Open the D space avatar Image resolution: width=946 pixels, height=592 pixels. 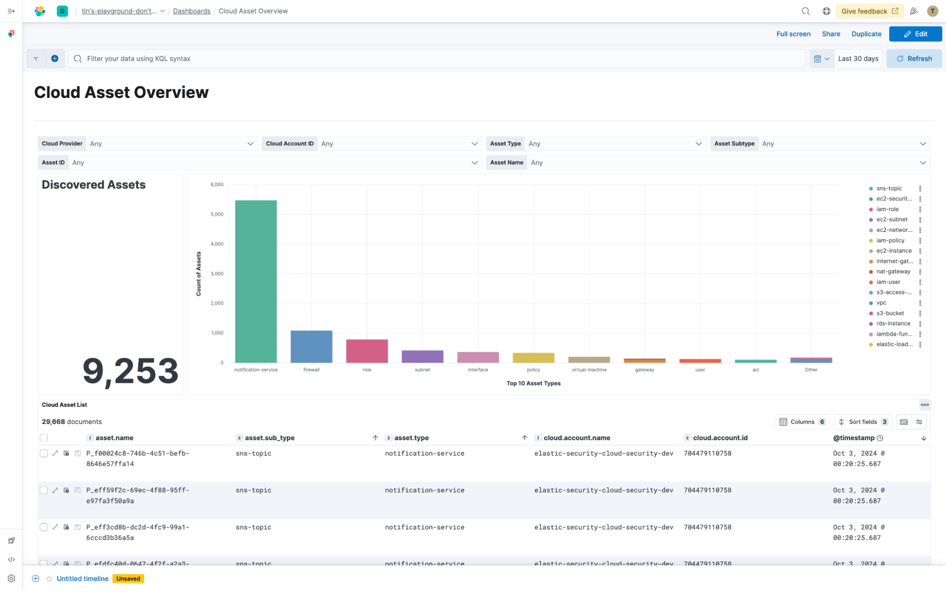(x=62, y=11)
